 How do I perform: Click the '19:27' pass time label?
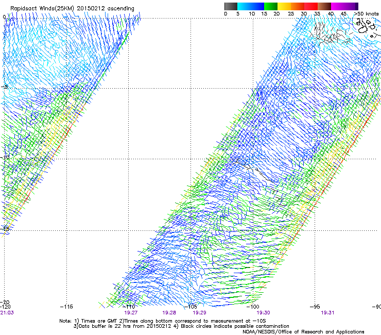tap(131, 313)
